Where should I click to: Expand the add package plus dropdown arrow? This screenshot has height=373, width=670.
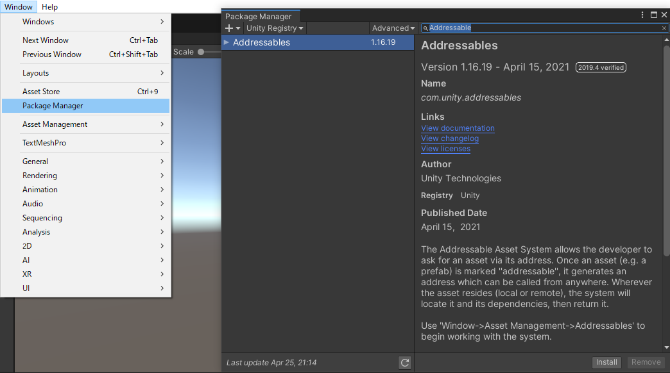pyautogui.click(x=237, y=28)
